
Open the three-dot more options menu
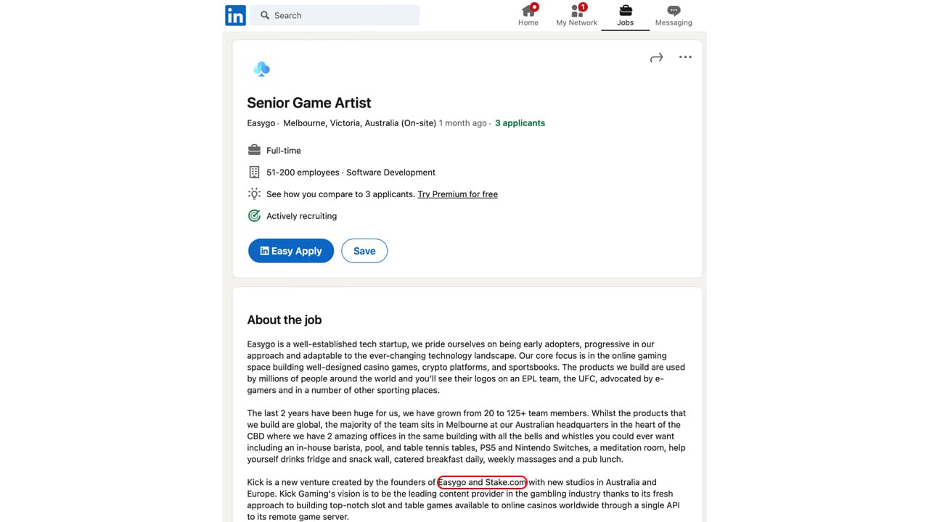685,57
